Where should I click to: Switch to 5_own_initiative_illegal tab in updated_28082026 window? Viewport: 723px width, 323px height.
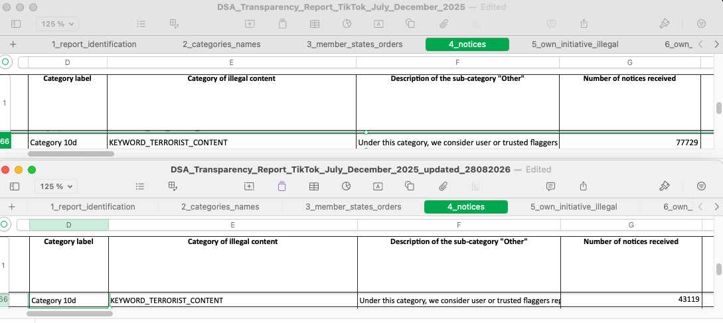(x=574, y=207)
